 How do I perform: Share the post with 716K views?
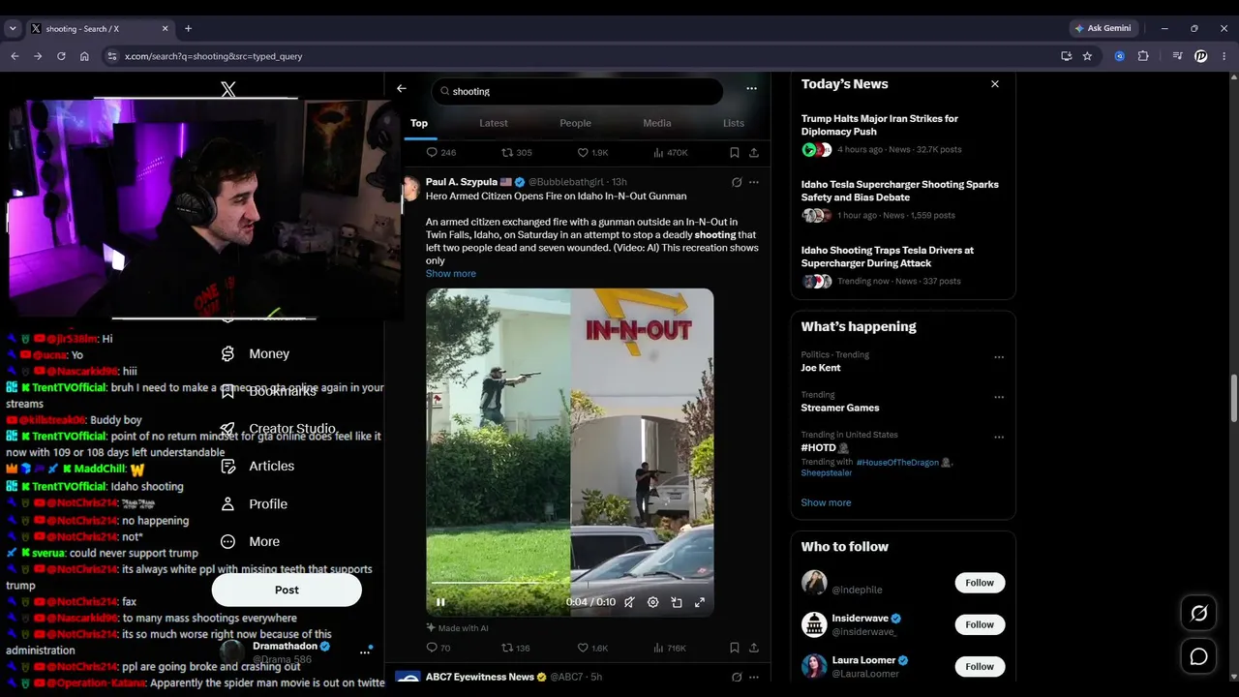pos(754,648)
